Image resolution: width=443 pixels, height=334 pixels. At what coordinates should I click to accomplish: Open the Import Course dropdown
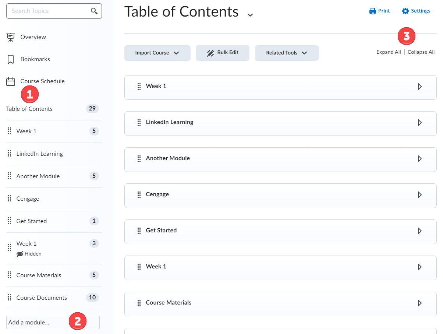point(157,53)
